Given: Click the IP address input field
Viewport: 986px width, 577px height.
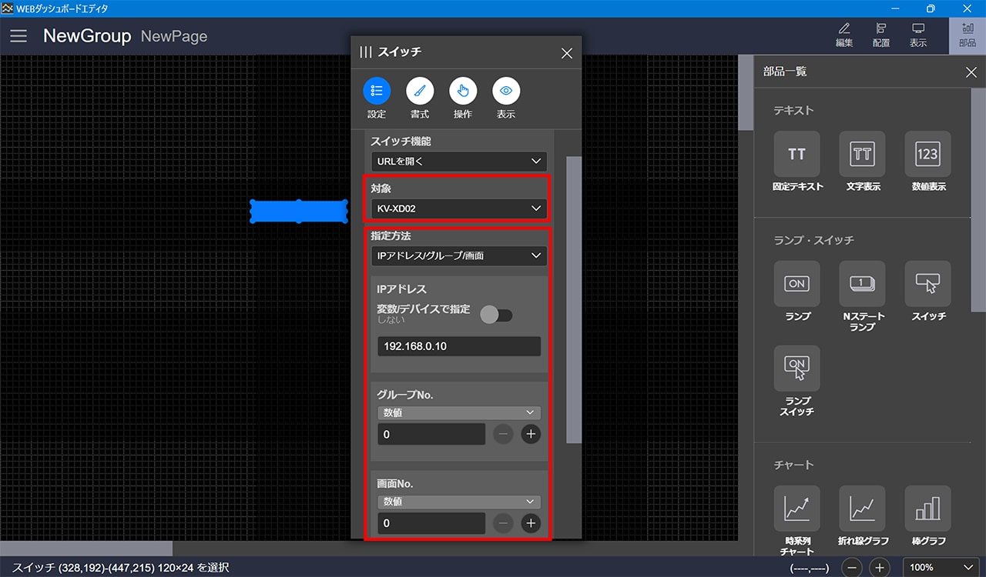Looking at the screenshot, I should (x=458, y=346).
